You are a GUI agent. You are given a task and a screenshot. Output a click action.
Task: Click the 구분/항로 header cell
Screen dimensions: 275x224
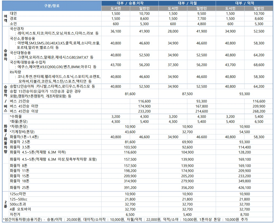(52, 6)
